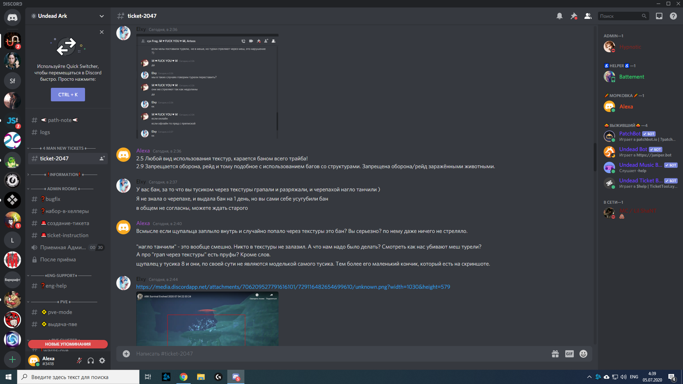
Task: Toggle user deafened headset icon
Action: (91, 361)
